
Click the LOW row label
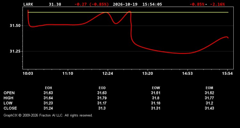tap(8, 103)
